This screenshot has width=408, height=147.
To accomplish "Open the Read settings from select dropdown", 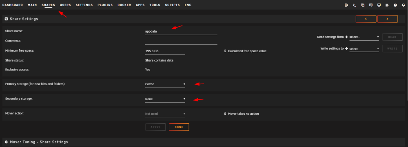I will (364, 37).
